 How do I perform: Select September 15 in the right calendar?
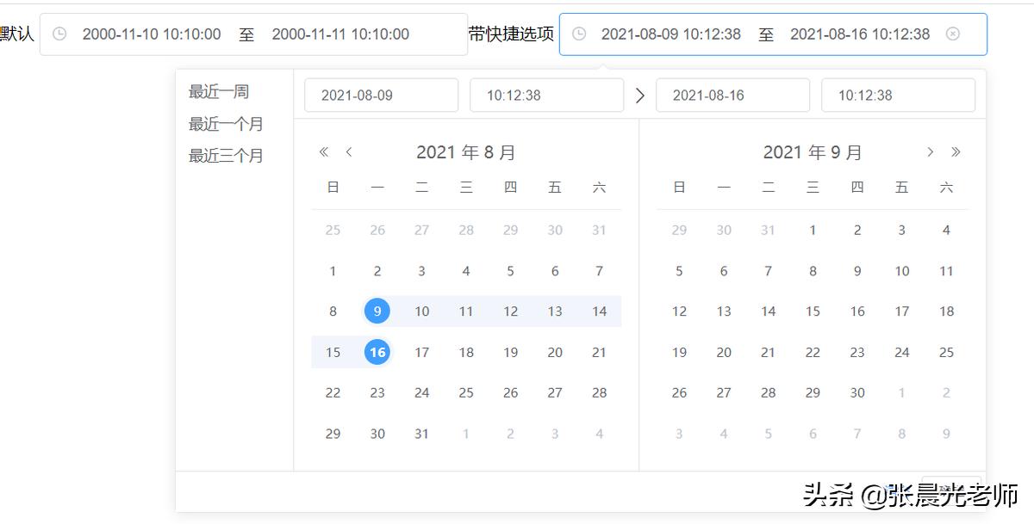pos(813,311)
